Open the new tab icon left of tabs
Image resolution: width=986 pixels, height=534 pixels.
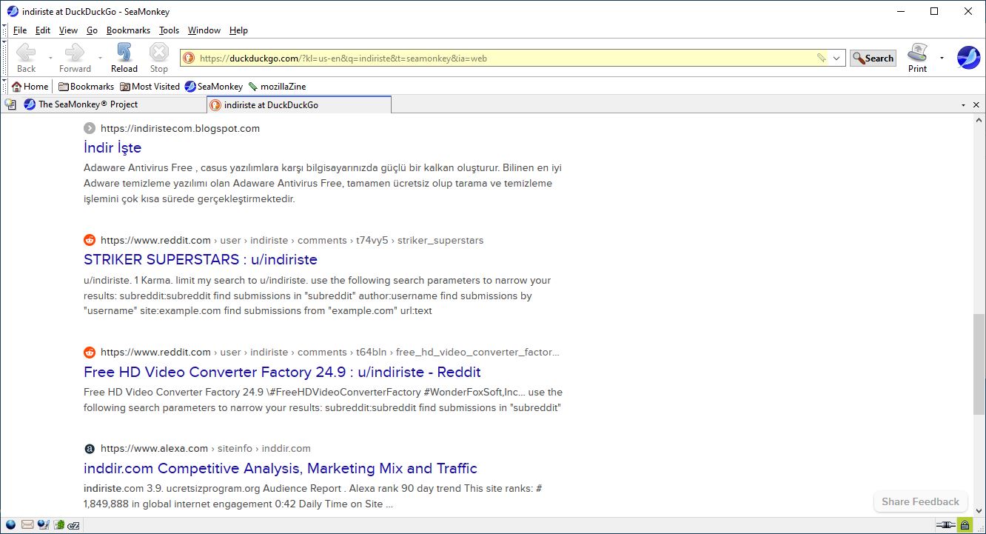tap(10, 104)
